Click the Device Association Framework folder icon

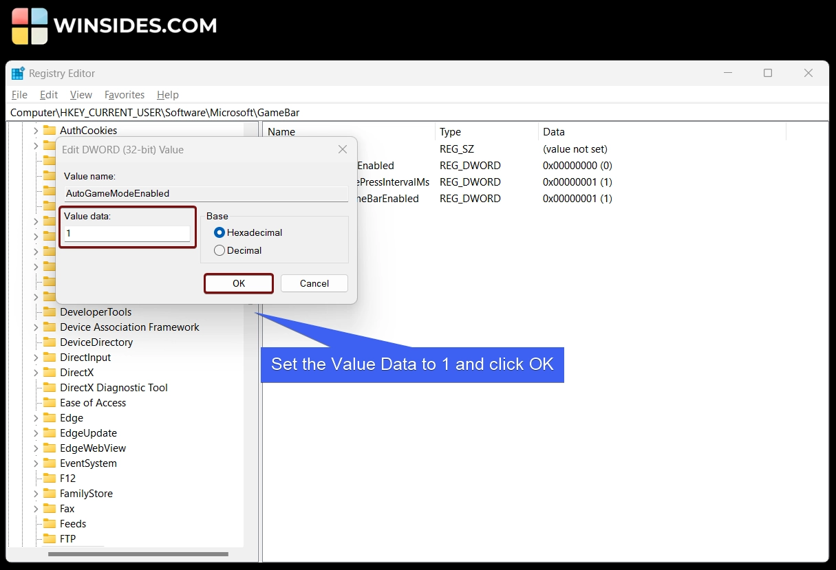(x=50, y=327)
